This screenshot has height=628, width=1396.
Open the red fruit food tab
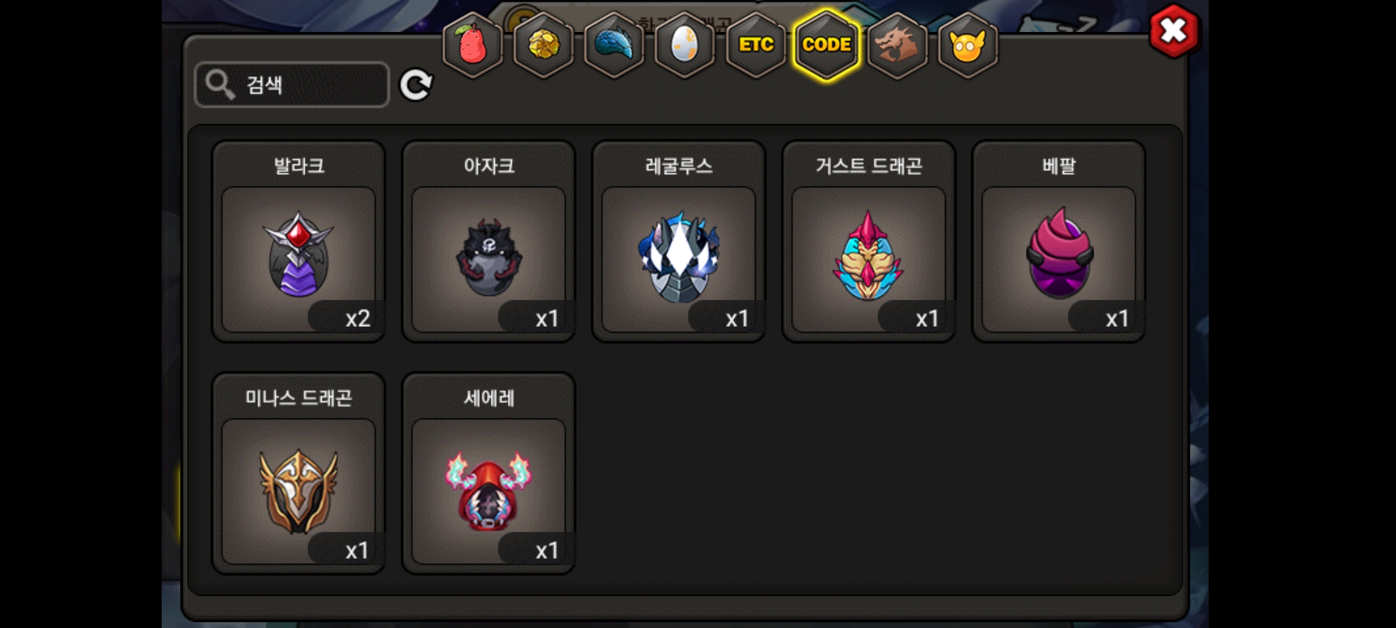pos(473,45)
